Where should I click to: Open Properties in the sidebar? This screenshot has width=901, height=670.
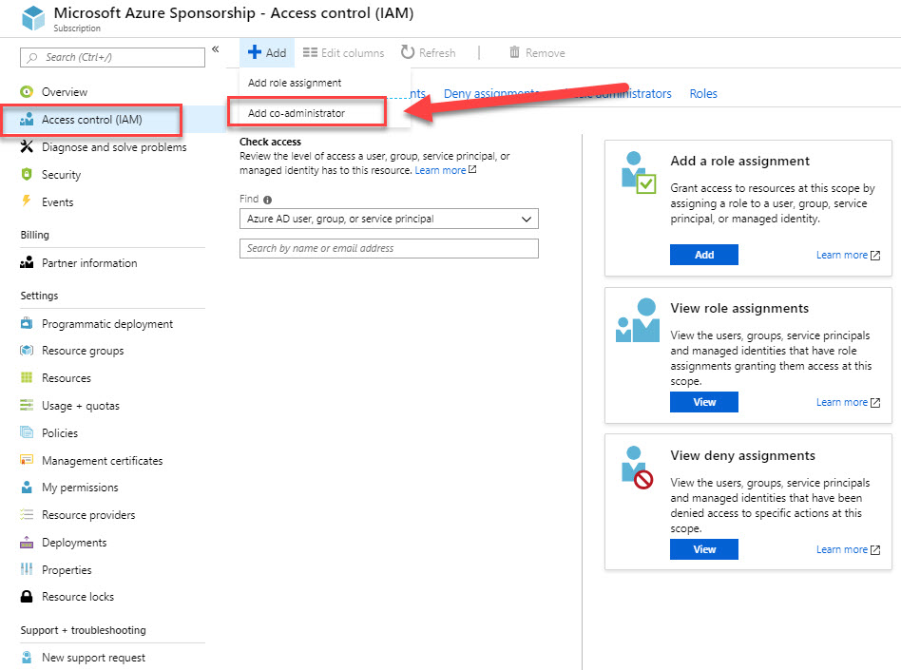[67, 570]
